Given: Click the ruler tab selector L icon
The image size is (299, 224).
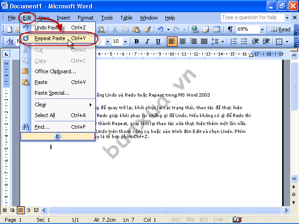Looking at the screenshot, I should 6,54.
